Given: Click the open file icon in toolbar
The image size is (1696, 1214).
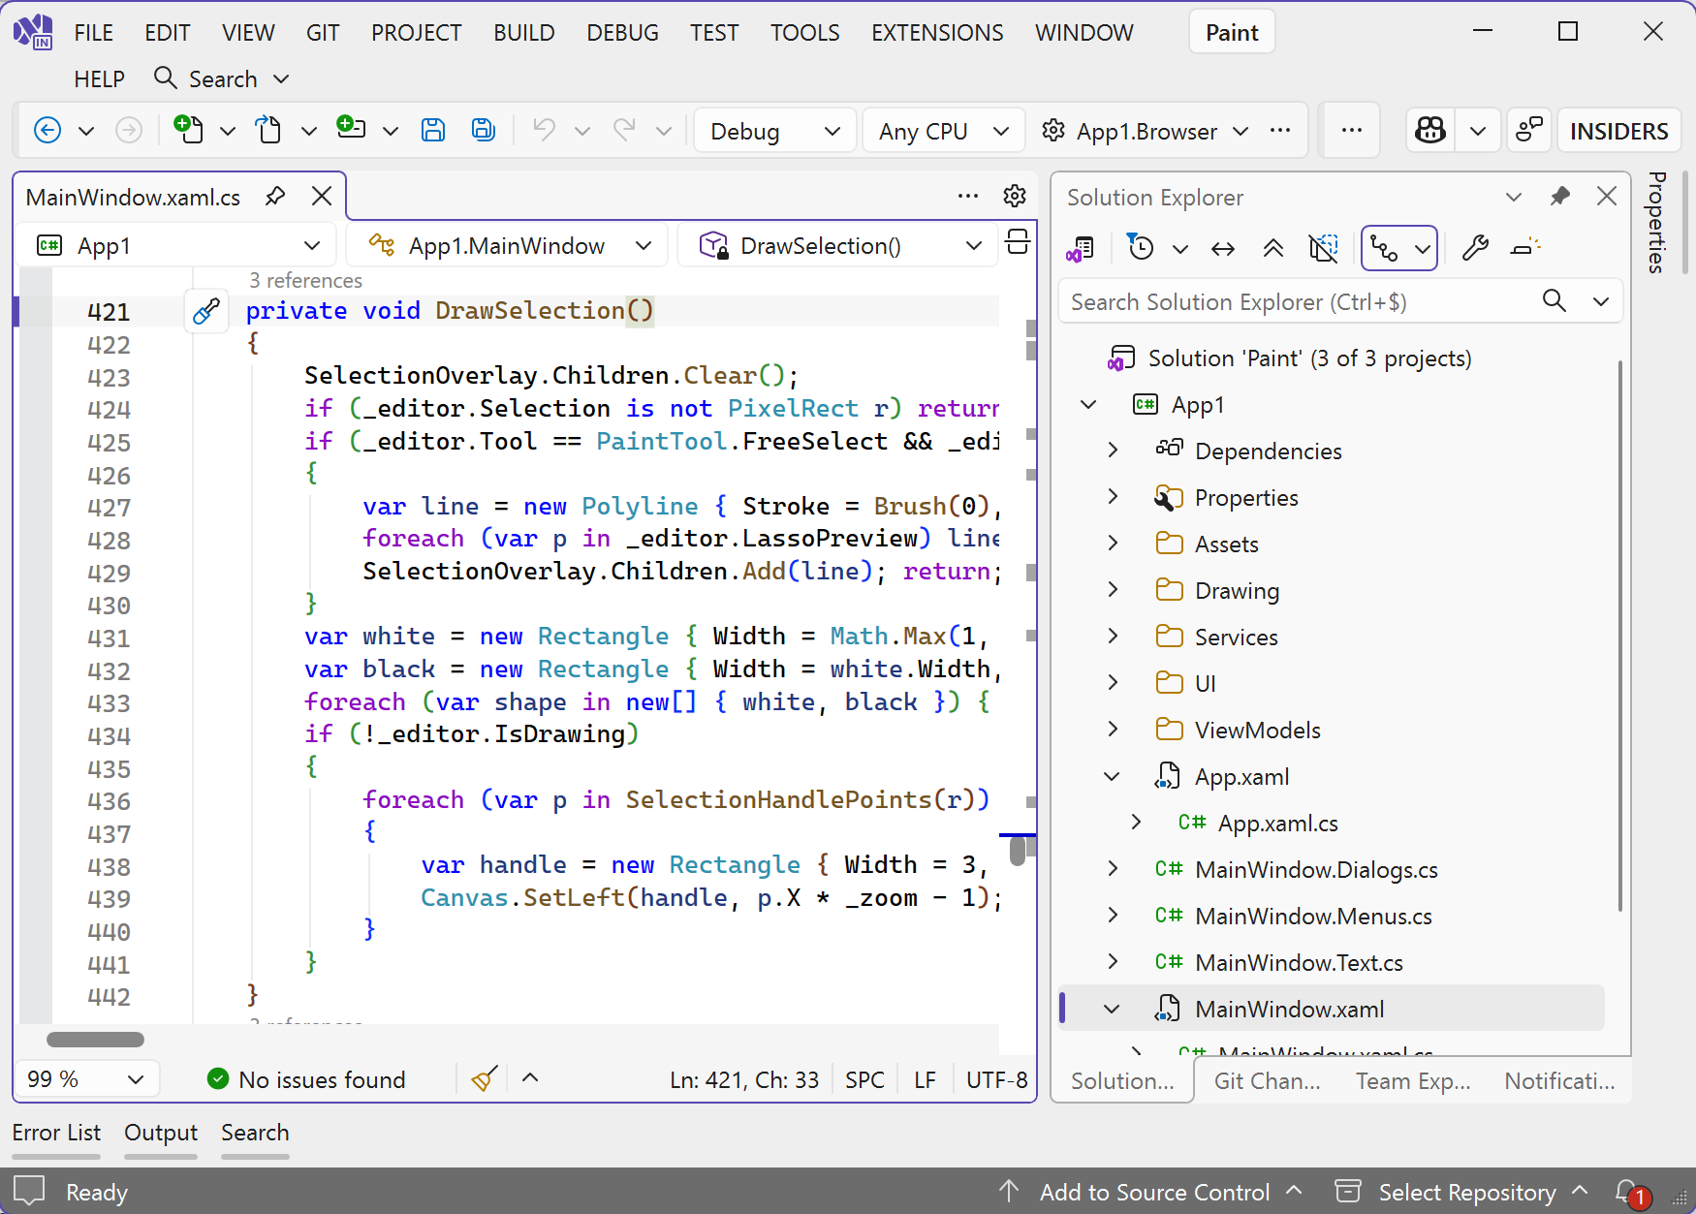Looking at the screenshot, I should [268, 129].
